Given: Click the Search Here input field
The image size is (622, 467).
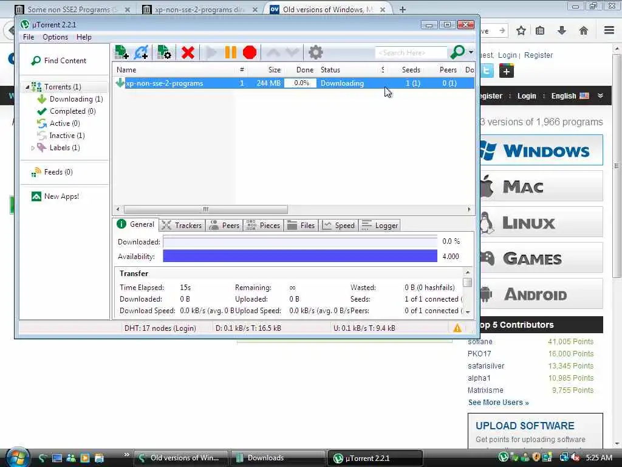Looking at the screenshot, I should point(411,52).
